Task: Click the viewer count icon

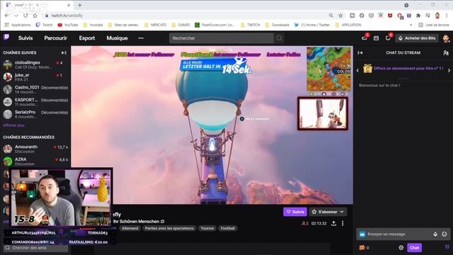Action: pos(304,224)
